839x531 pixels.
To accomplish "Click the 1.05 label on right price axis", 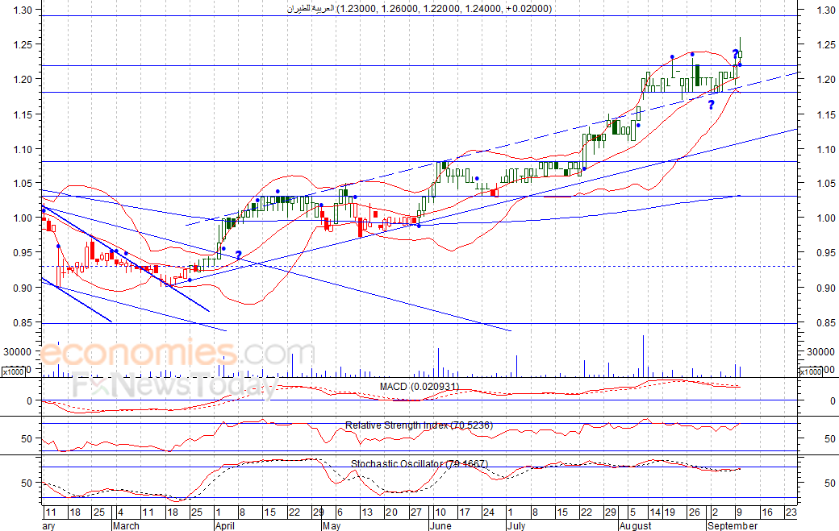I will coord(826,183).
